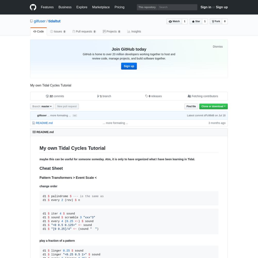The image size is (258, 258).
Task: Click the Find file button
Action: click(x=191, y=107)
